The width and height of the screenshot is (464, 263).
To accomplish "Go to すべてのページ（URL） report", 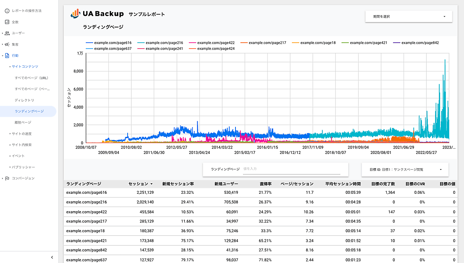I will tap(31, 78).
